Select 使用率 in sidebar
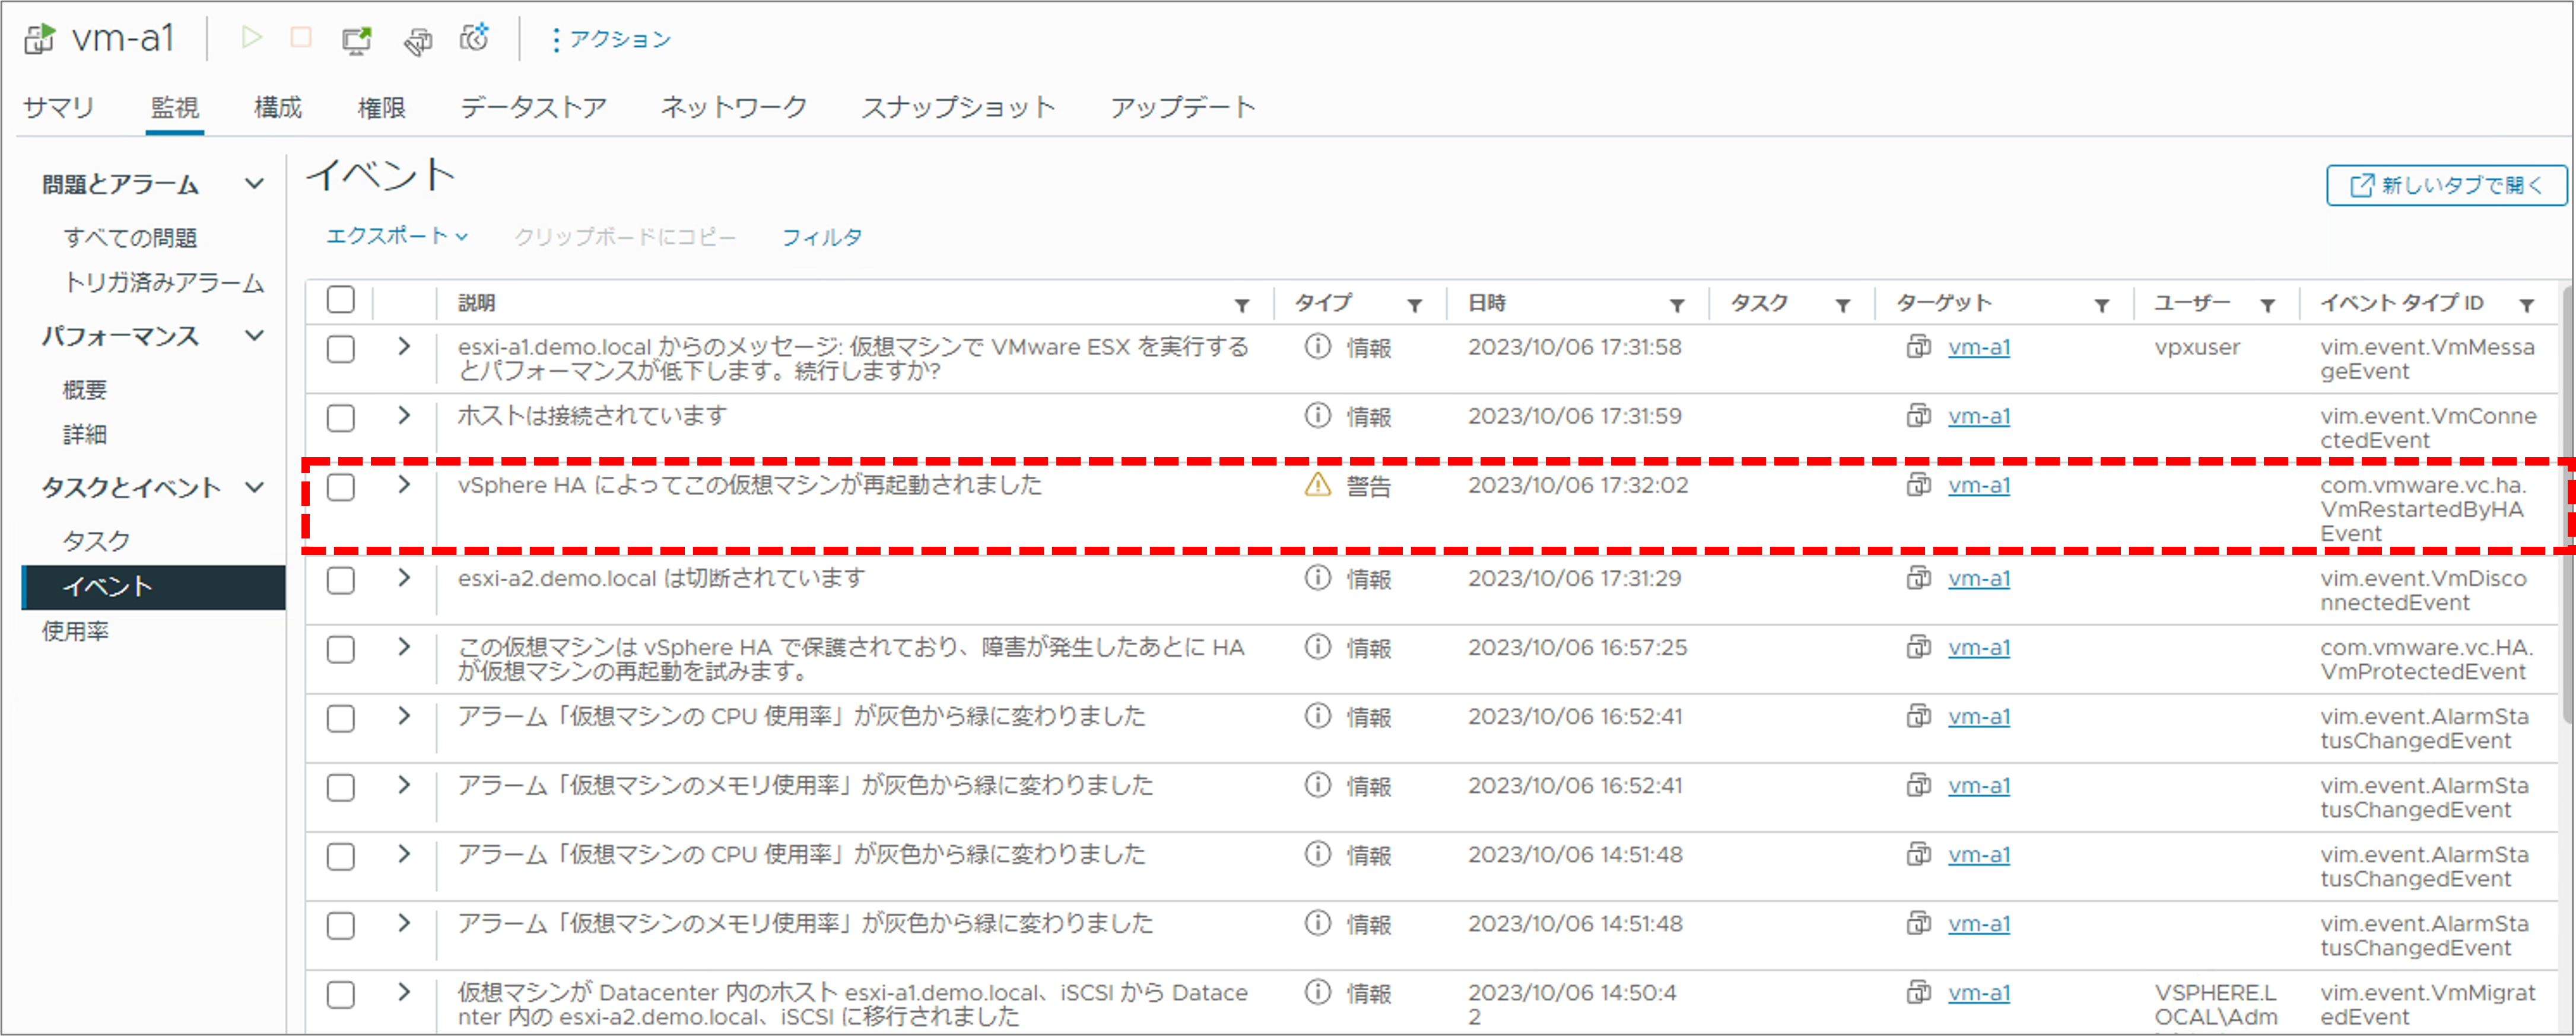This screenshot has width=2576, height=1036. pos(75,632)
